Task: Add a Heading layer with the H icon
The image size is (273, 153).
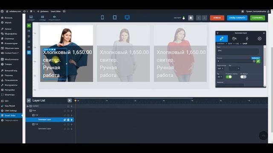Action: (29, 31)
